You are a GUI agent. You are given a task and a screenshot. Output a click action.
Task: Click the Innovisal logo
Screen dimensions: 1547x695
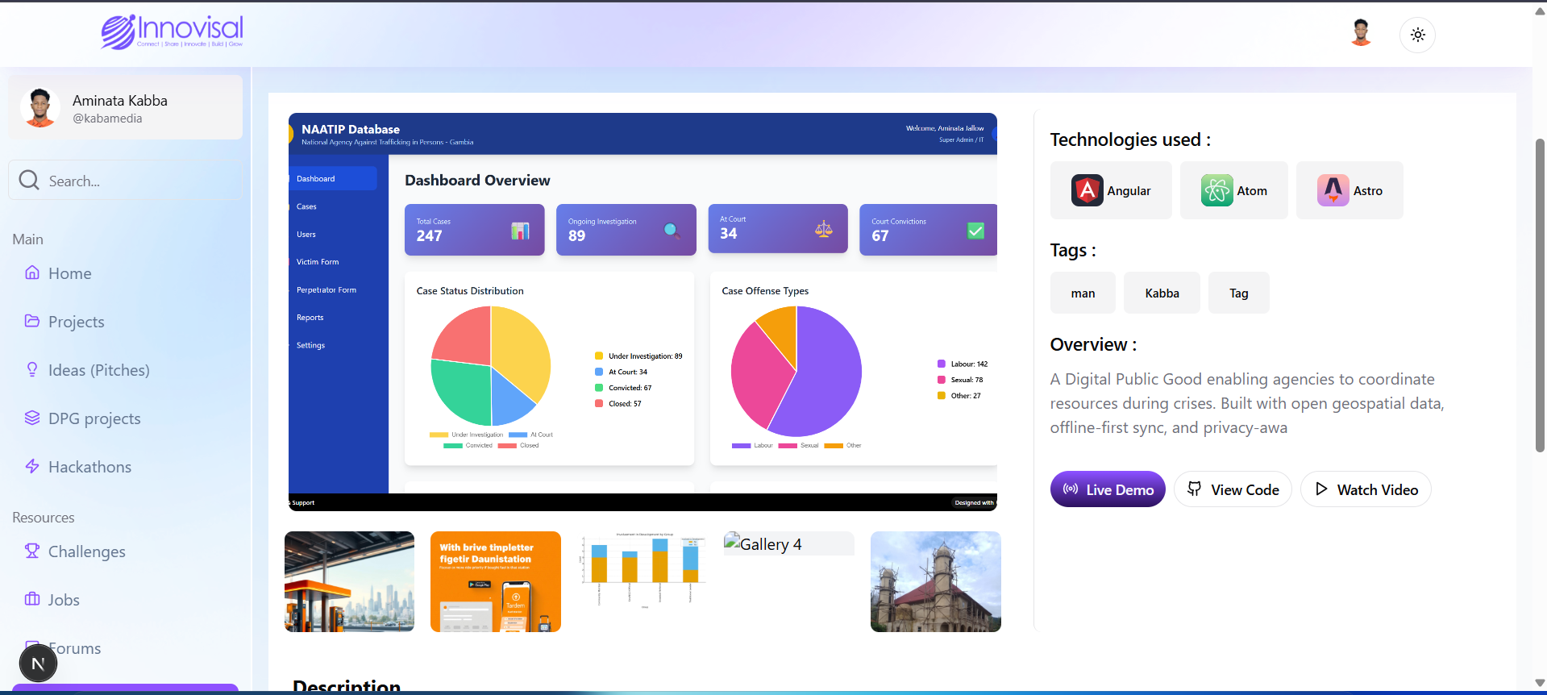pyautogui.click(x=172, y=32)
